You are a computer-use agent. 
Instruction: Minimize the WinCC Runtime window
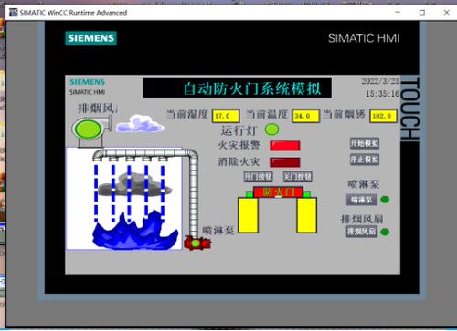tap(398, 13)
